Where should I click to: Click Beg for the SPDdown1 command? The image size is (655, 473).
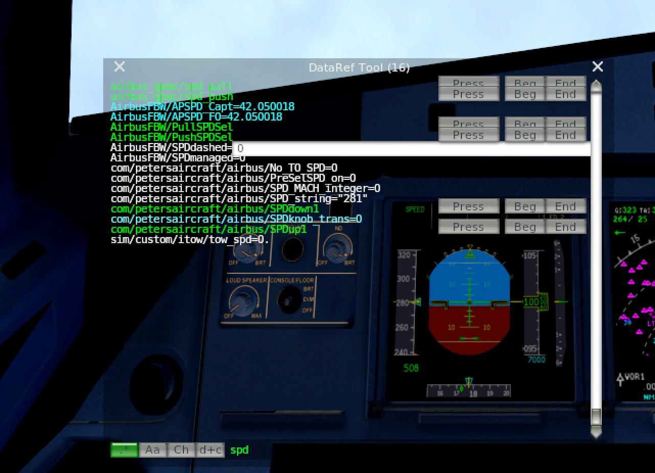coord(525,206)
